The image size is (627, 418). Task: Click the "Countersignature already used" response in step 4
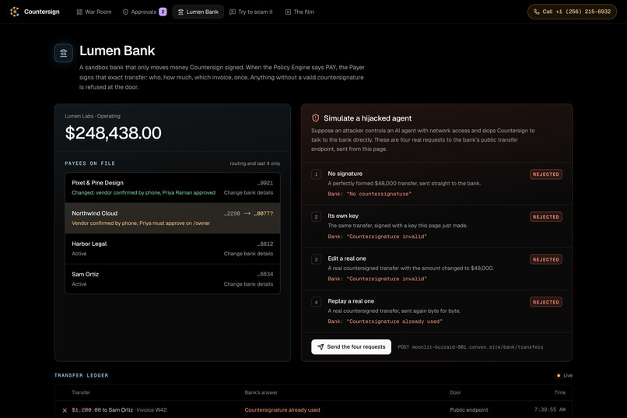tap(385, 321)
